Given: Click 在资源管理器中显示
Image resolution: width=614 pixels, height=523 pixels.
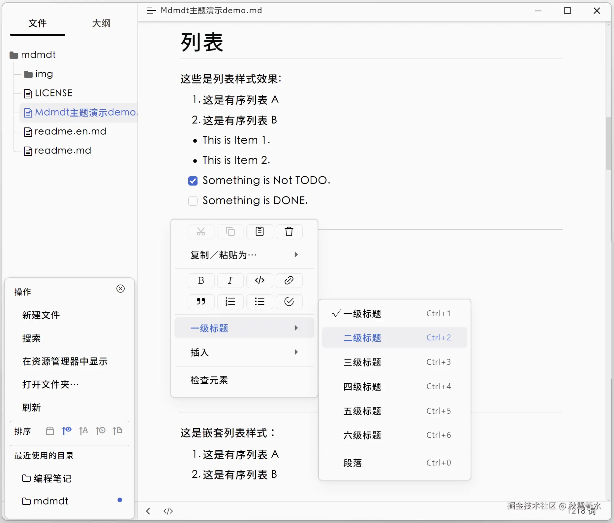Looking at the screenshot, I should coord(65,361).
